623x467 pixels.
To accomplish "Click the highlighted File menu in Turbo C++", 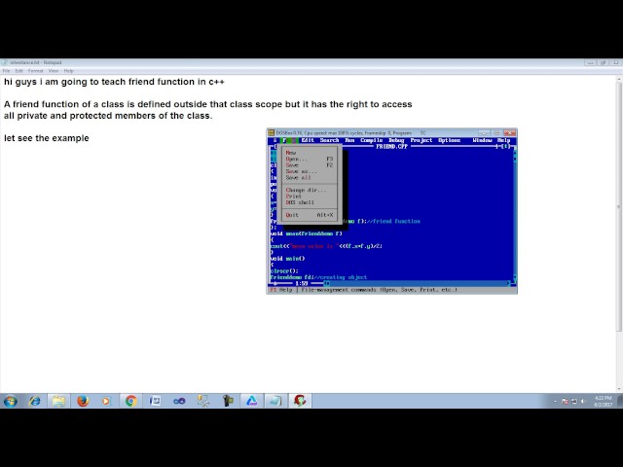I will pyautogui.click(x=288, y=140).
